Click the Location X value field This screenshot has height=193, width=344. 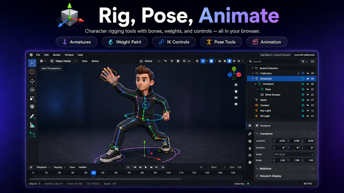click(x=279, y=141)
